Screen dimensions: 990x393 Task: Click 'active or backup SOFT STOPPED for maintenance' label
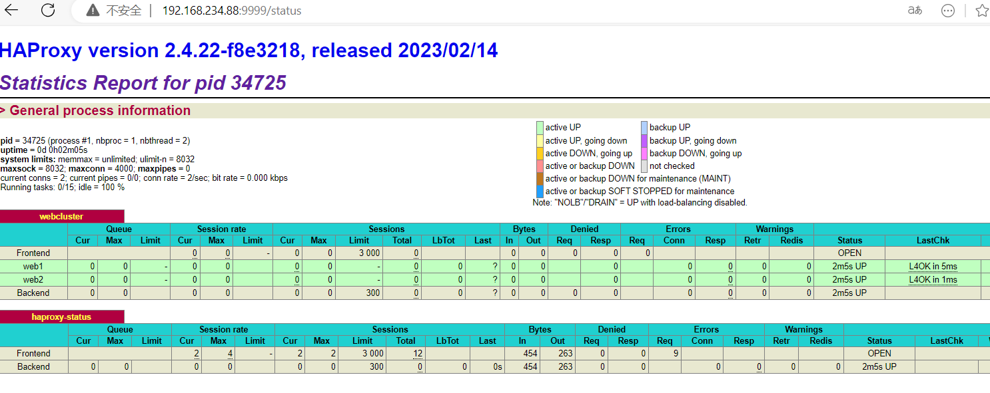640,191
